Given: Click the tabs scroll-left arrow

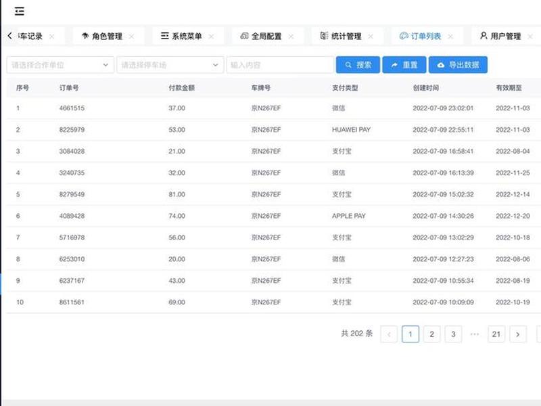Looking at the screenshot, I should point(9,36).
